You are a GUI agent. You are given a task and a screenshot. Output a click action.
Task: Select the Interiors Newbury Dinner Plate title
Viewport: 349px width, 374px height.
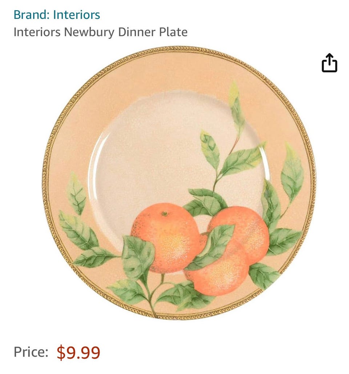click(x=100, y=32)
